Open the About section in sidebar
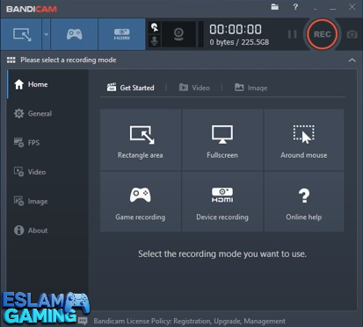 coord(47,231)
